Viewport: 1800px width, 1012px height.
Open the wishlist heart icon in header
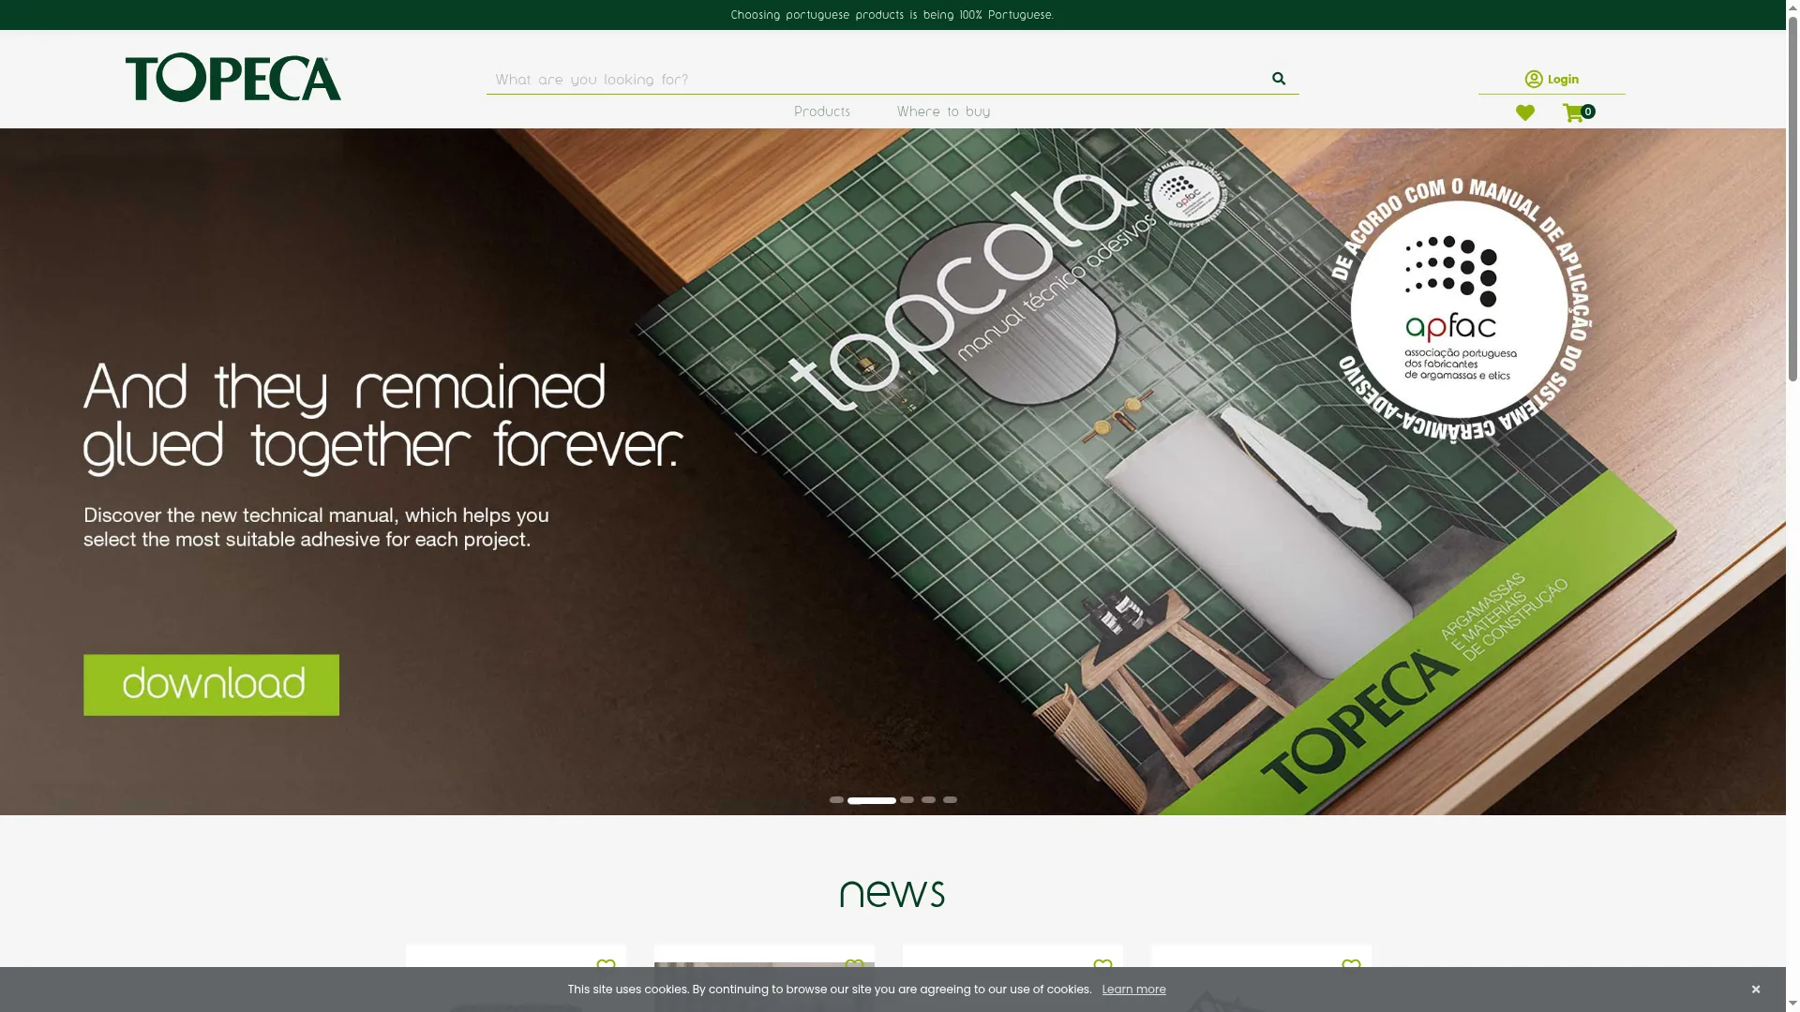click(1525, 112)
